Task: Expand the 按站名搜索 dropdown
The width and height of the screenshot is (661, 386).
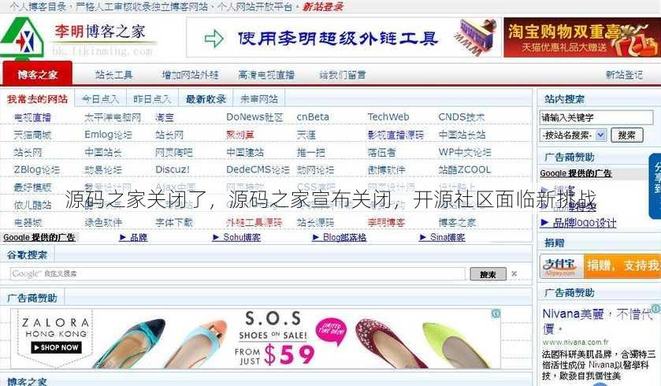Action: [x=573, y=135]
